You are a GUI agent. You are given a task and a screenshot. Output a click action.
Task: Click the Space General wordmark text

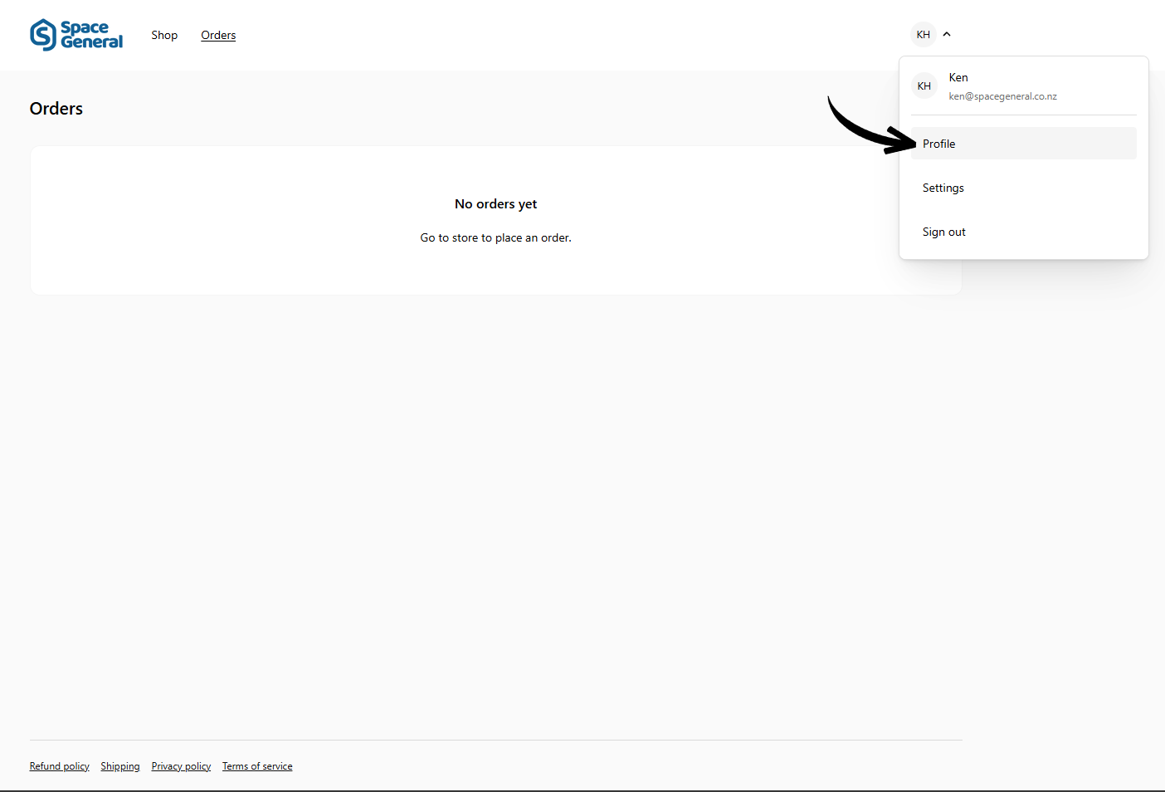tap(91, 35)
